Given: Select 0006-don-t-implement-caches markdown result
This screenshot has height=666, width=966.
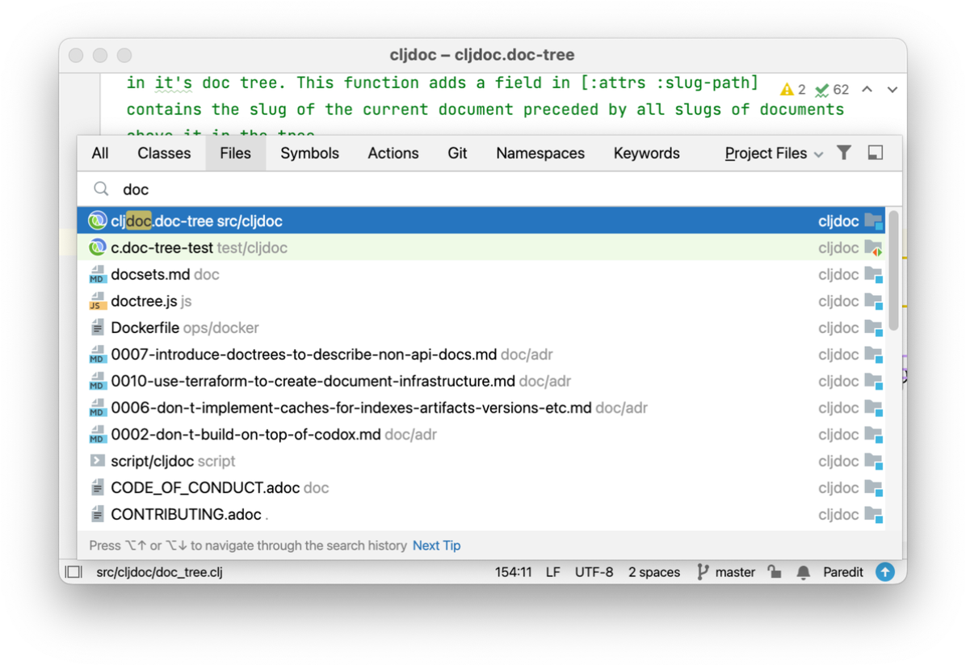Looking at the screenshot, I should (481, 407).
